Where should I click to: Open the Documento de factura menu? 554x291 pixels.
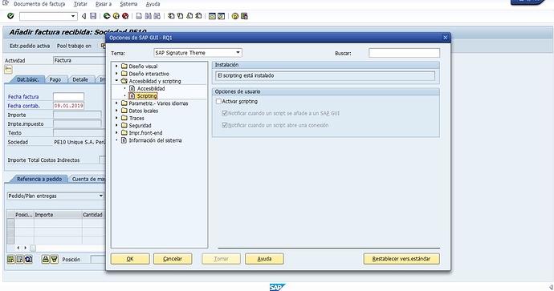coord(39,4)
